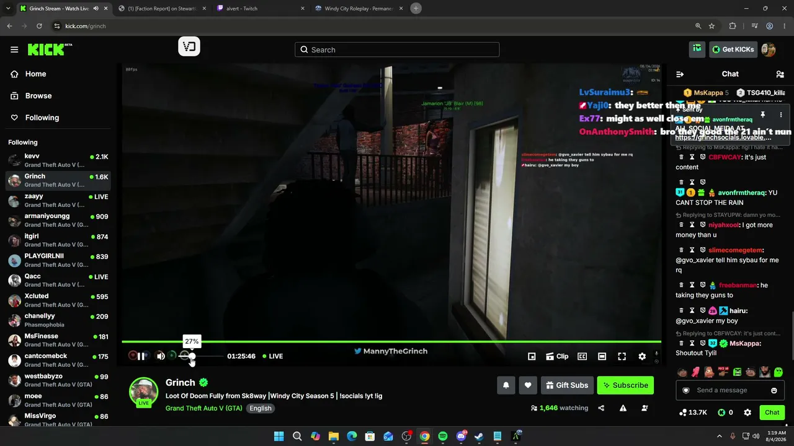Image resolution: width=794 pixels, height=446 pixels.
Task: Timeout niyahxool with the hourglass icon
Action: [692, 225]
